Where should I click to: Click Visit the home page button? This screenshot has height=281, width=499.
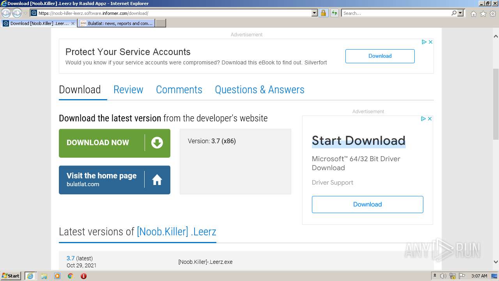tap(115, 180)
